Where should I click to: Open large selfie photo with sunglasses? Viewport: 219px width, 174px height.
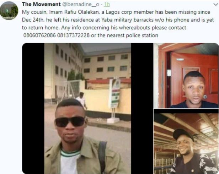[x=87, y=108]
